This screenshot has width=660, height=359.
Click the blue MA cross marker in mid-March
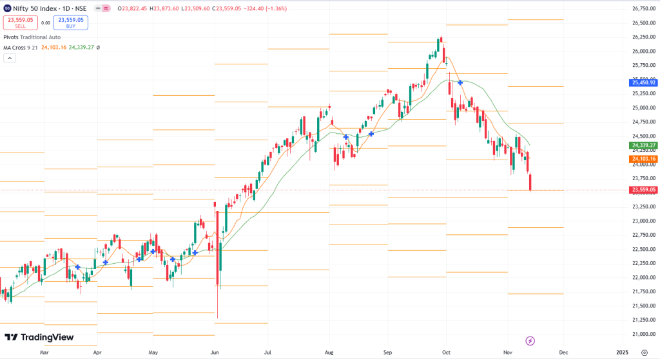(x=78, y=267)
